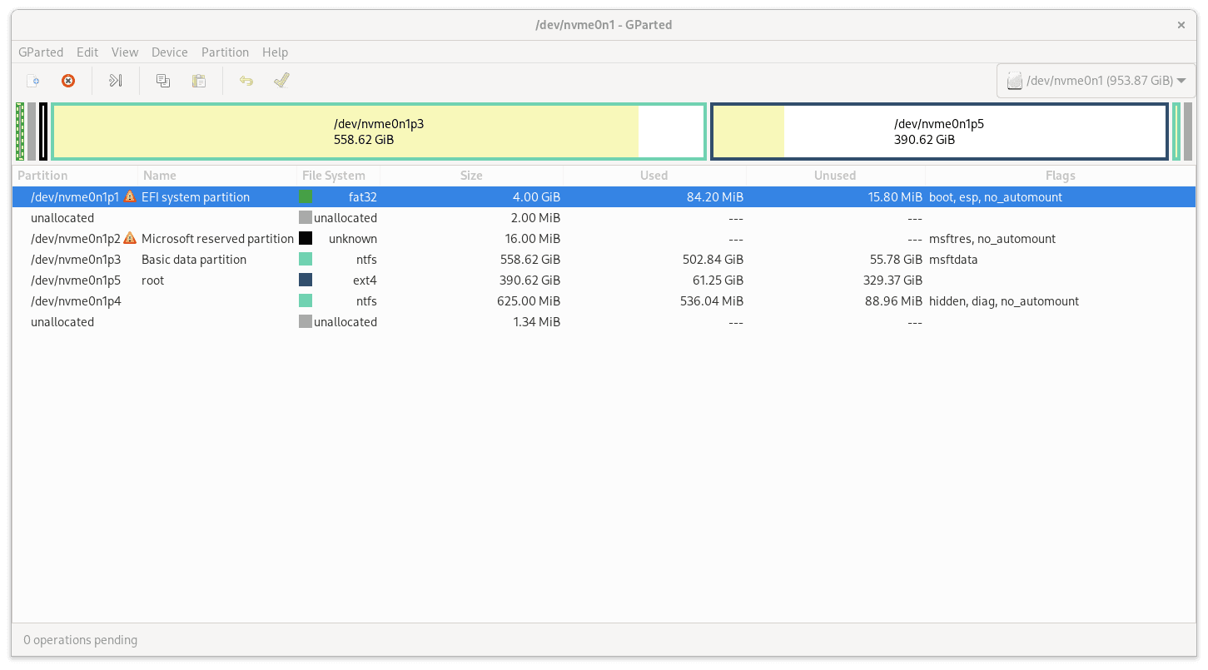Image resolution: width=1208 pixels, height=670 pixels.
Task: Click the fat32 green filesystem color box
Action: (306, 196)
